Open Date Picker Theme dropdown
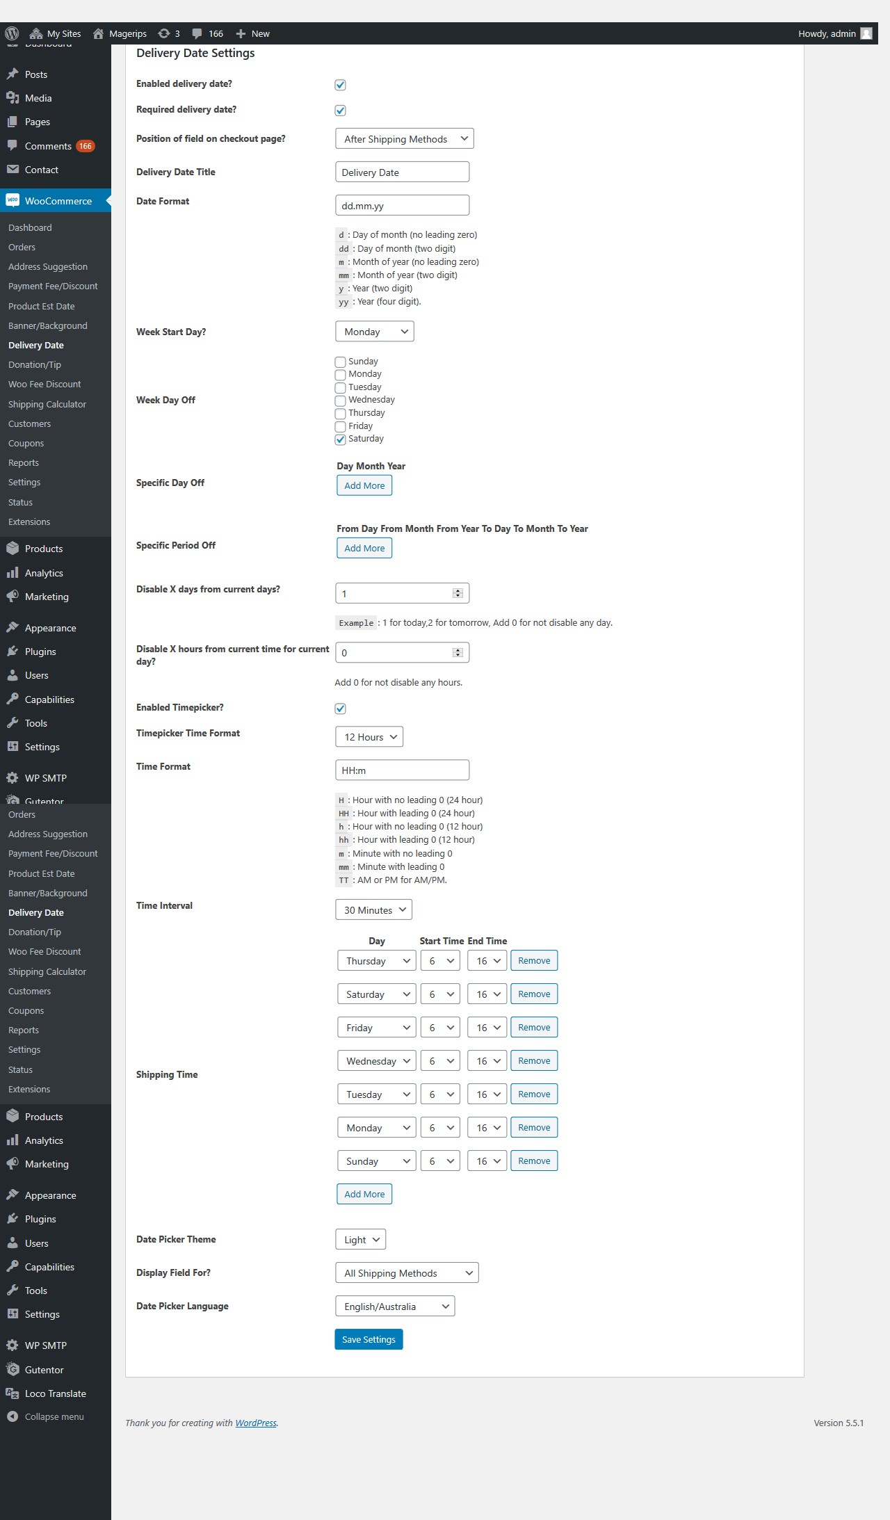Image resolution: width=890 pixels, height=1520 pixels. pos(361,1240)
